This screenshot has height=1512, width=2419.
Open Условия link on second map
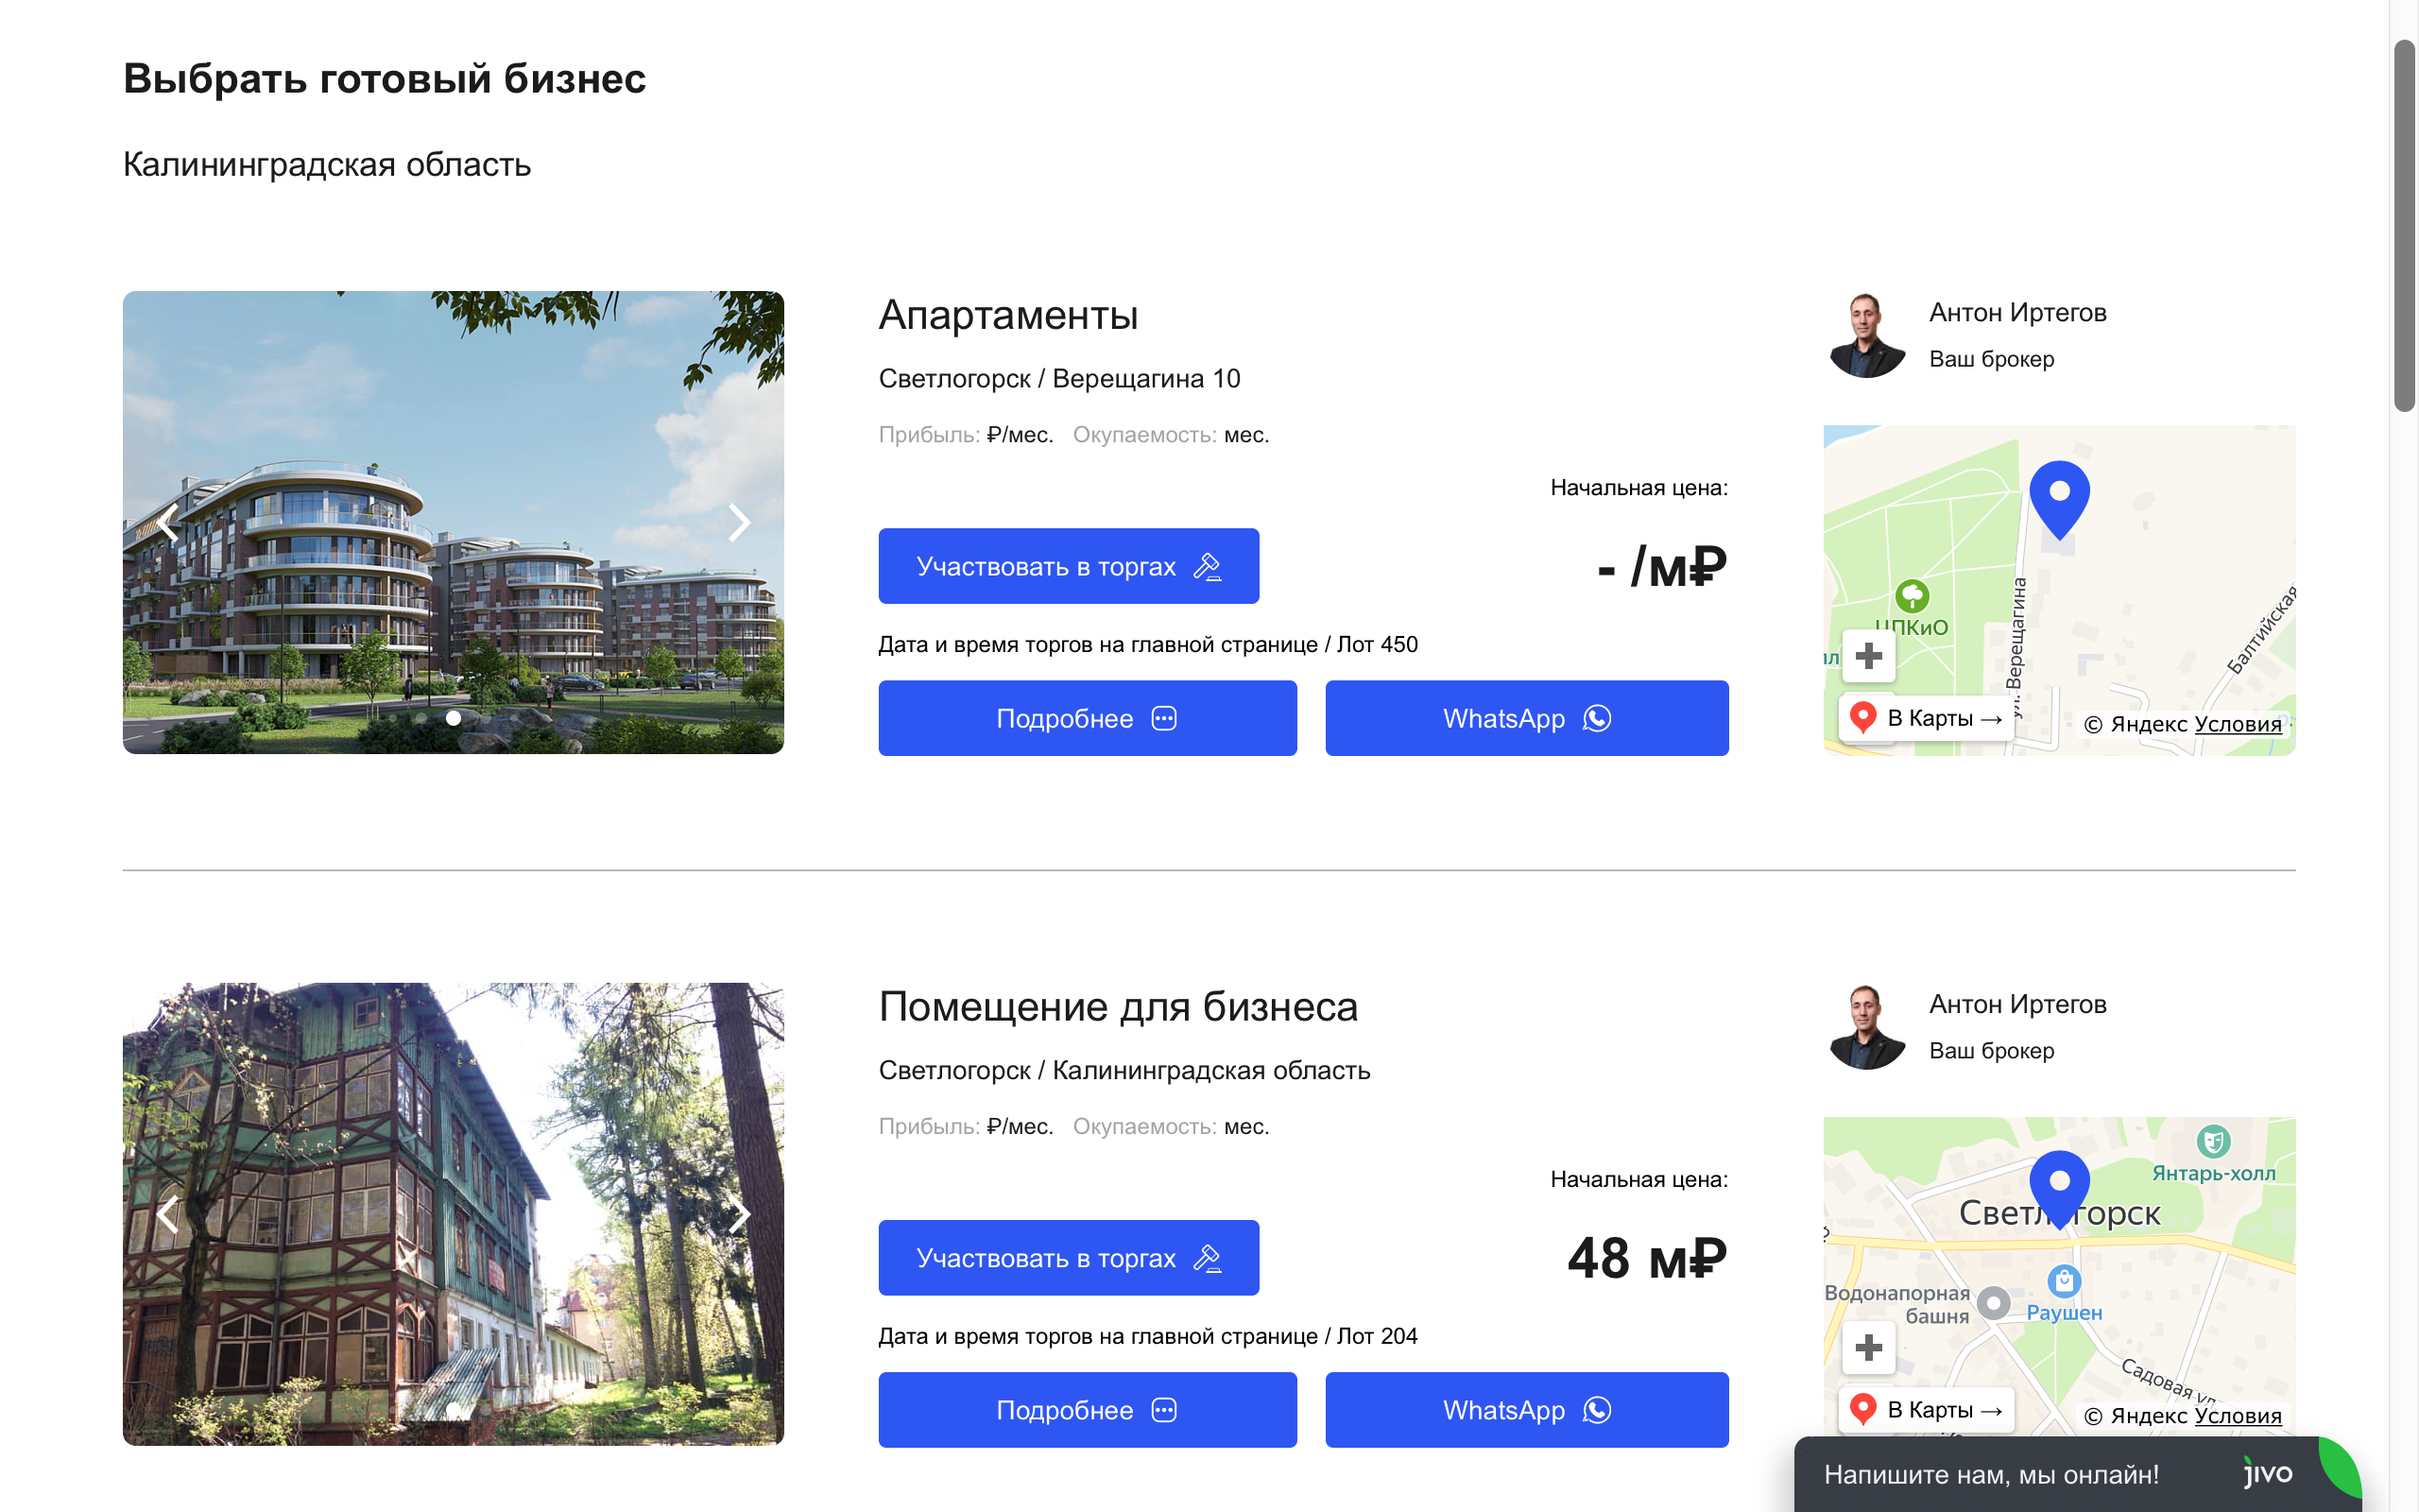coord(2239,1416)
